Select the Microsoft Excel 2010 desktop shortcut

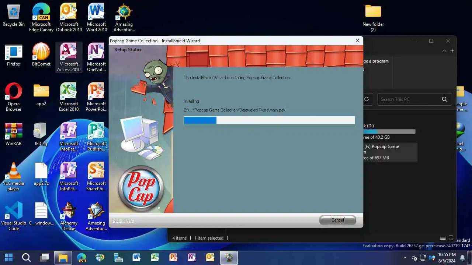coord(69,97)
